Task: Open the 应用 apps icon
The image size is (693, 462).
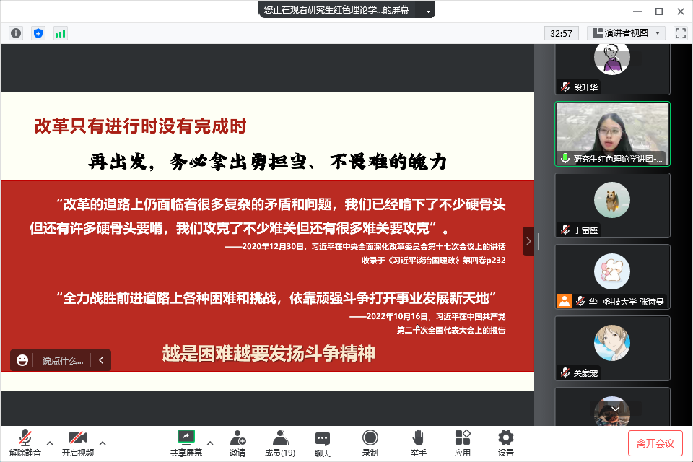Action: (462, 443)
